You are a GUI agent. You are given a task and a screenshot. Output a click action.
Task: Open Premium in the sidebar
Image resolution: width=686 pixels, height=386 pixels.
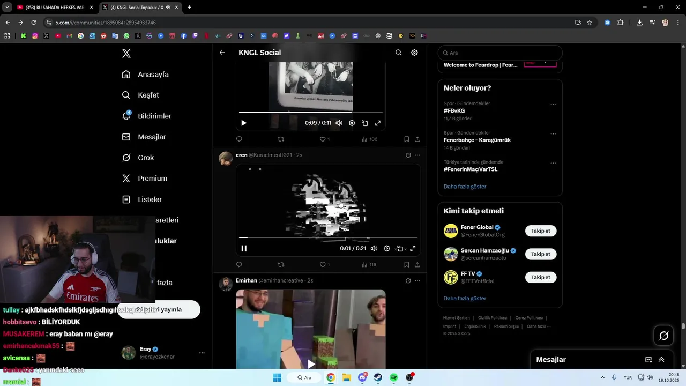click(x=145, y=179)
